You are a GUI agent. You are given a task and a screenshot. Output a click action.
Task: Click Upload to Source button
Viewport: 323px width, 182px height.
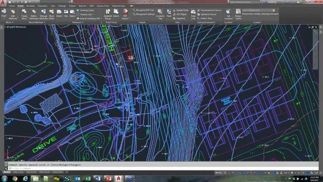207,14
